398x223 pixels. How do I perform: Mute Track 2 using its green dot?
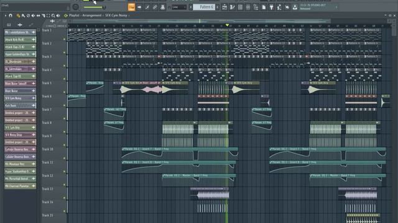64,53
